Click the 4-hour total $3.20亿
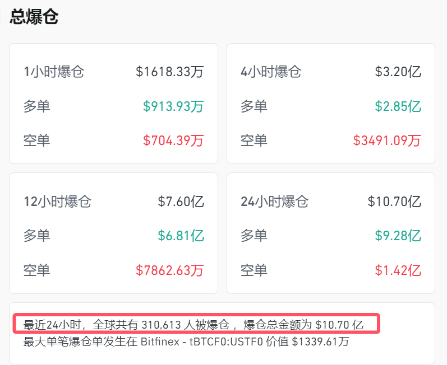The image size is (447, 365). click(x=398, y=72)
